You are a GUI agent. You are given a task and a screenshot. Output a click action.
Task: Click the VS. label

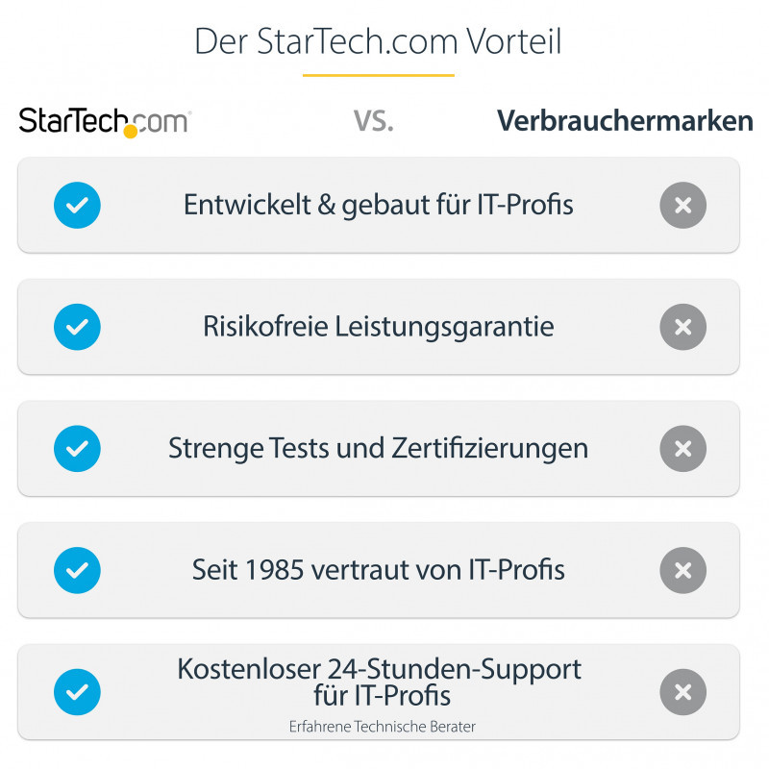coord(374,122)
